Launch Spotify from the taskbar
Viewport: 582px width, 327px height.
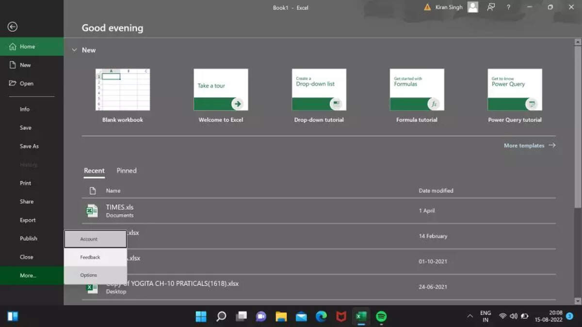pyautogui.click(x=381, y=316)
